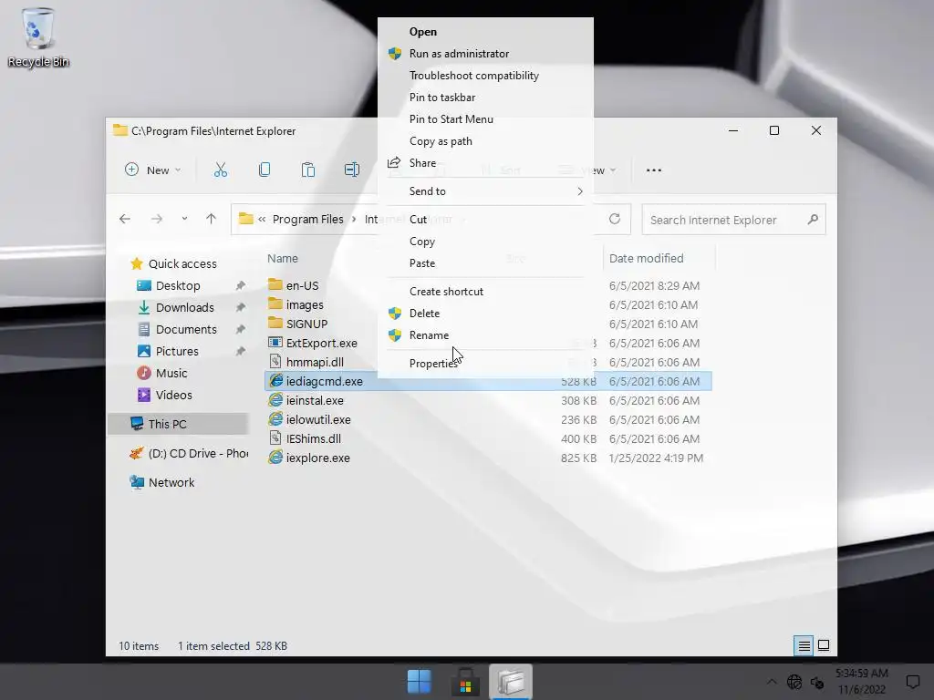Screen dimensions: 934x700
Task: Click the network globe tray icon
Action: 794,682
